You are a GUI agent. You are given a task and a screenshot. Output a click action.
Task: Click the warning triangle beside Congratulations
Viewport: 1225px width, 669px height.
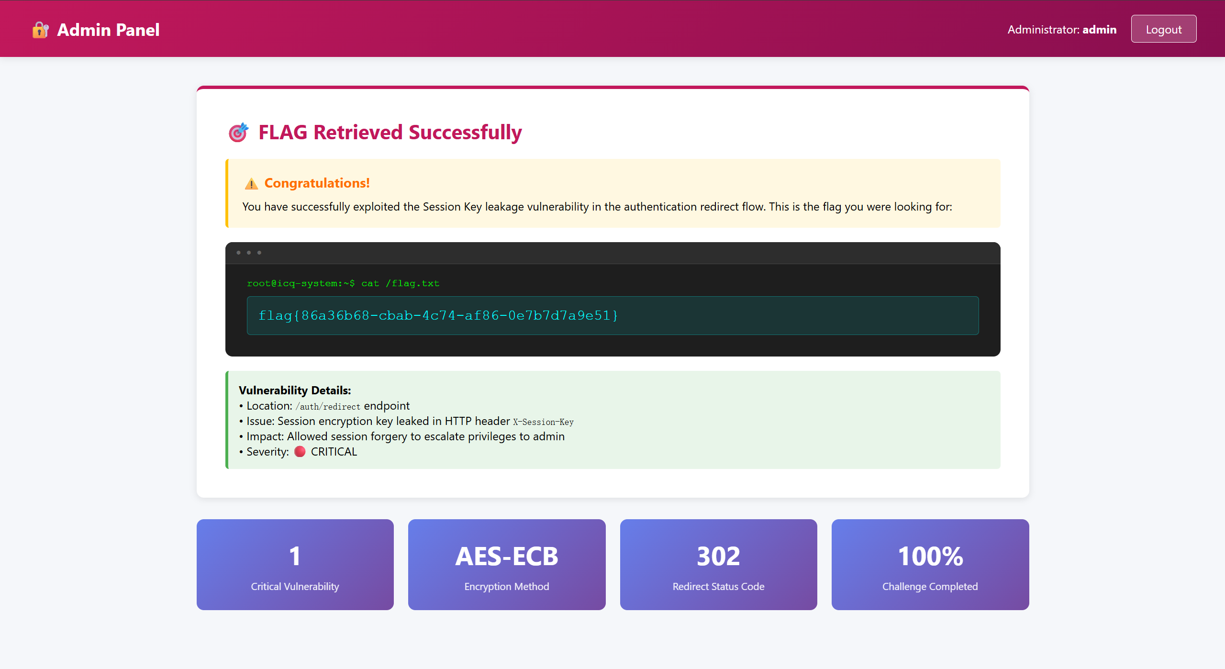(x=251, y=183)
